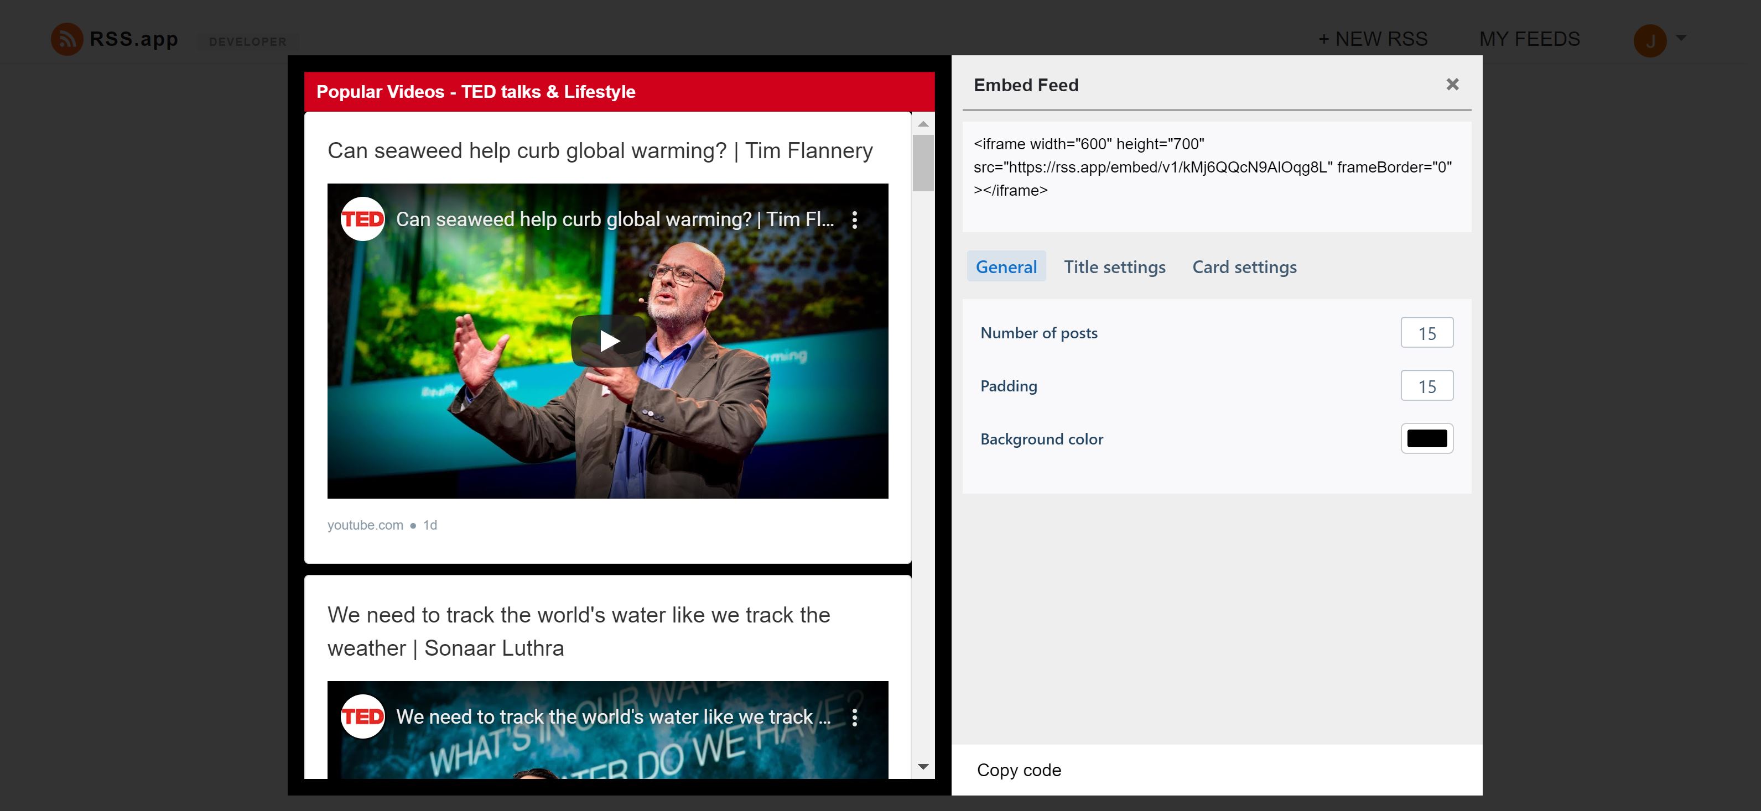Image resolution: width=1761 pixels, height=811 pixels.
Task: Click water video overlay title
Action: click(x=613, y=716)
